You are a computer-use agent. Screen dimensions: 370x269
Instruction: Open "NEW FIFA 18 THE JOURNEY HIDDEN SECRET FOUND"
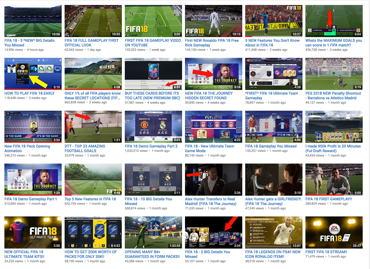pos(211,96)
